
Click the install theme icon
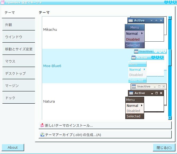(x=42, y=125)
